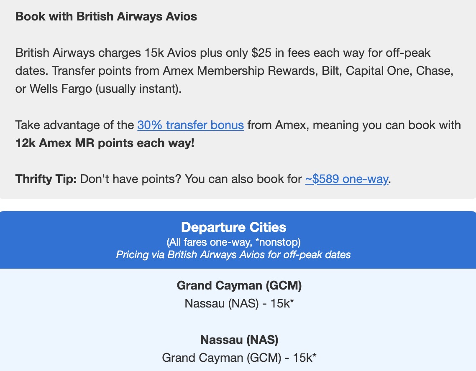476x371 pixels.
Task: Click the "(All fares one-way, *nonstop)" subtitle
Action: point(233,242)
